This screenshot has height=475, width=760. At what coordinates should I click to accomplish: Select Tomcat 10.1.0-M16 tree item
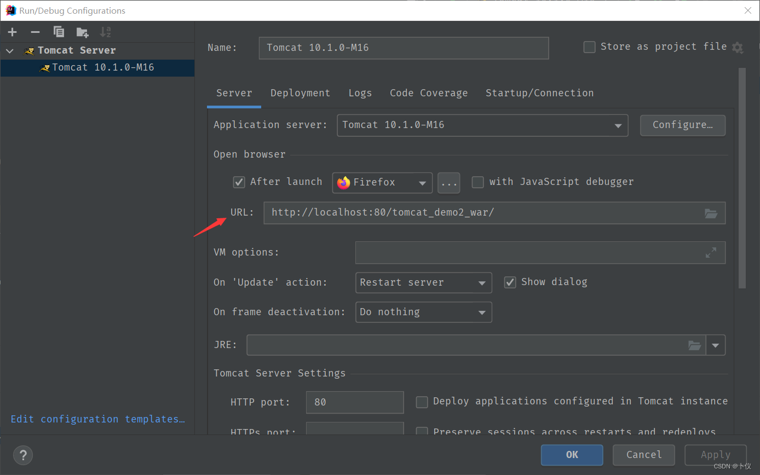tap(97, 68)
